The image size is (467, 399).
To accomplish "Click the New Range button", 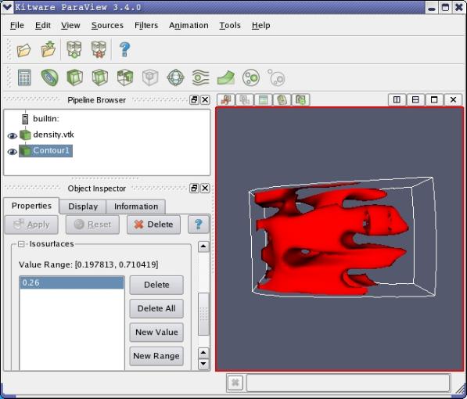I will point(156,356).
